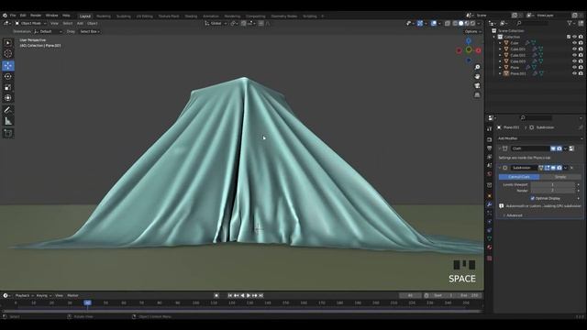
Task: Open the Physics properties tab icon
Action: 489,222
